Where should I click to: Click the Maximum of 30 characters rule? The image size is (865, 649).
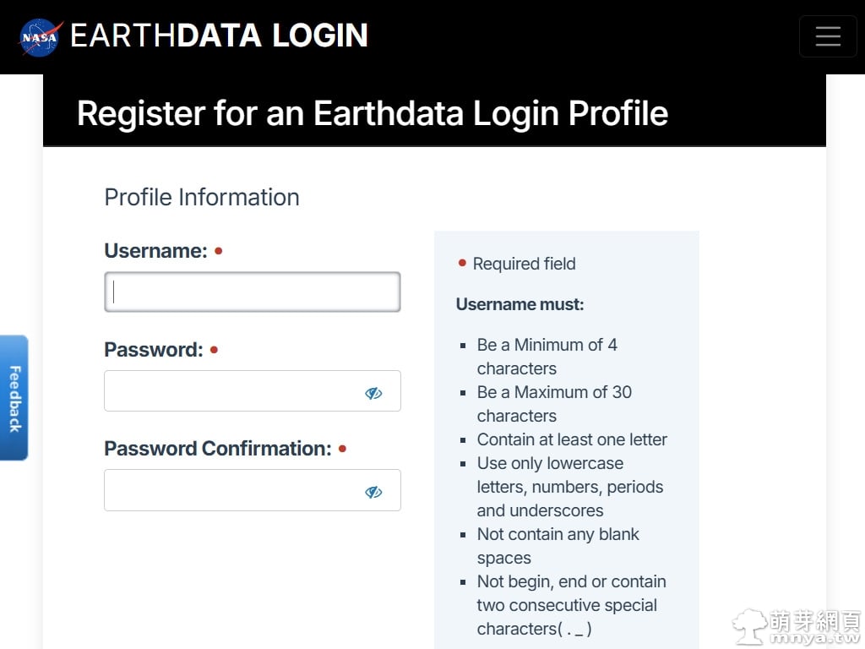[x=553, y=404]
